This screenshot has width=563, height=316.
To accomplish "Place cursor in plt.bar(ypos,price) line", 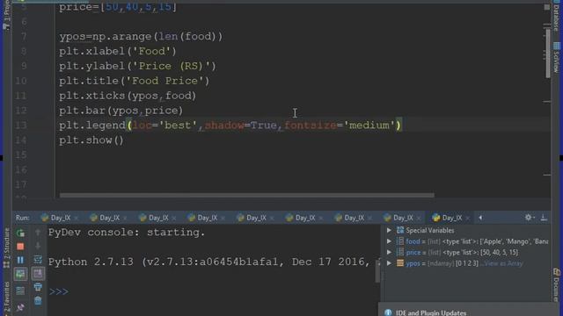I will click(121, 111).
